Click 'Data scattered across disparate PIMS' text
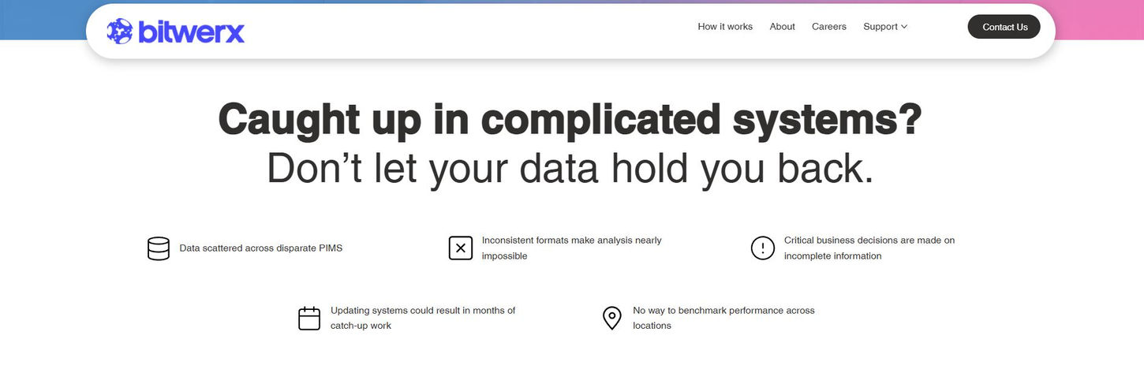Screen dimensions: 1144x388 (260, 248)
